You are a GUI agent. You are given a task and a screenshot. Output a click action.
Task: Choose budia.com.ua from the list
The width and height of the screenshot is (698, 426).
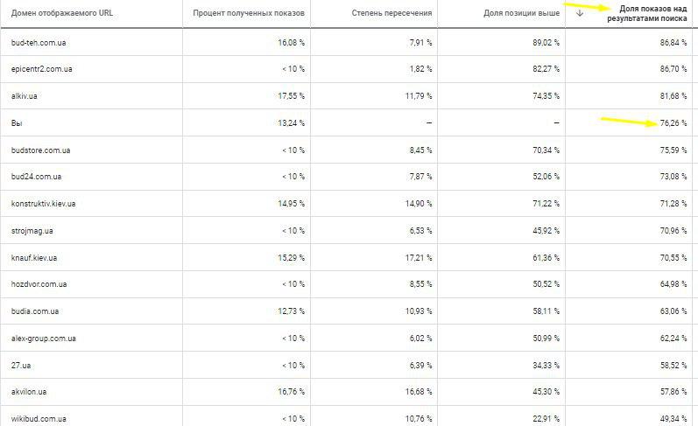tap(35, 311)
